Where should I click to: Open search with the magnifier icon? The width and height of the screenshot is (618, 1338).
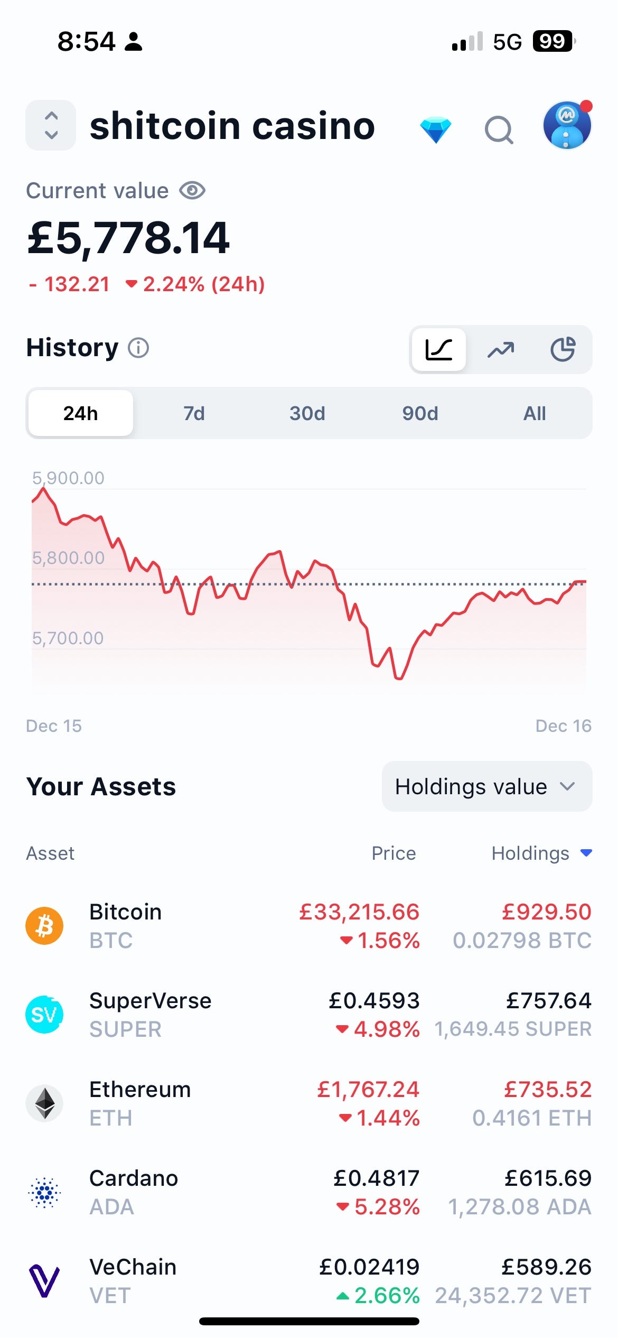(499, 130)
